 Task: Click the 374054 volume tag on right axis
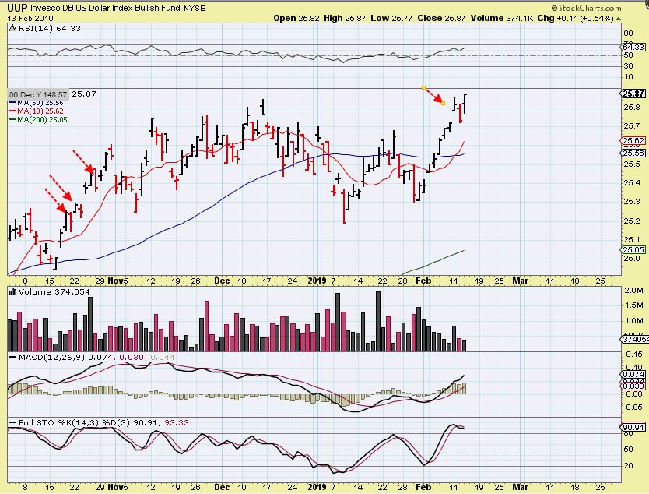pos(635,339)
